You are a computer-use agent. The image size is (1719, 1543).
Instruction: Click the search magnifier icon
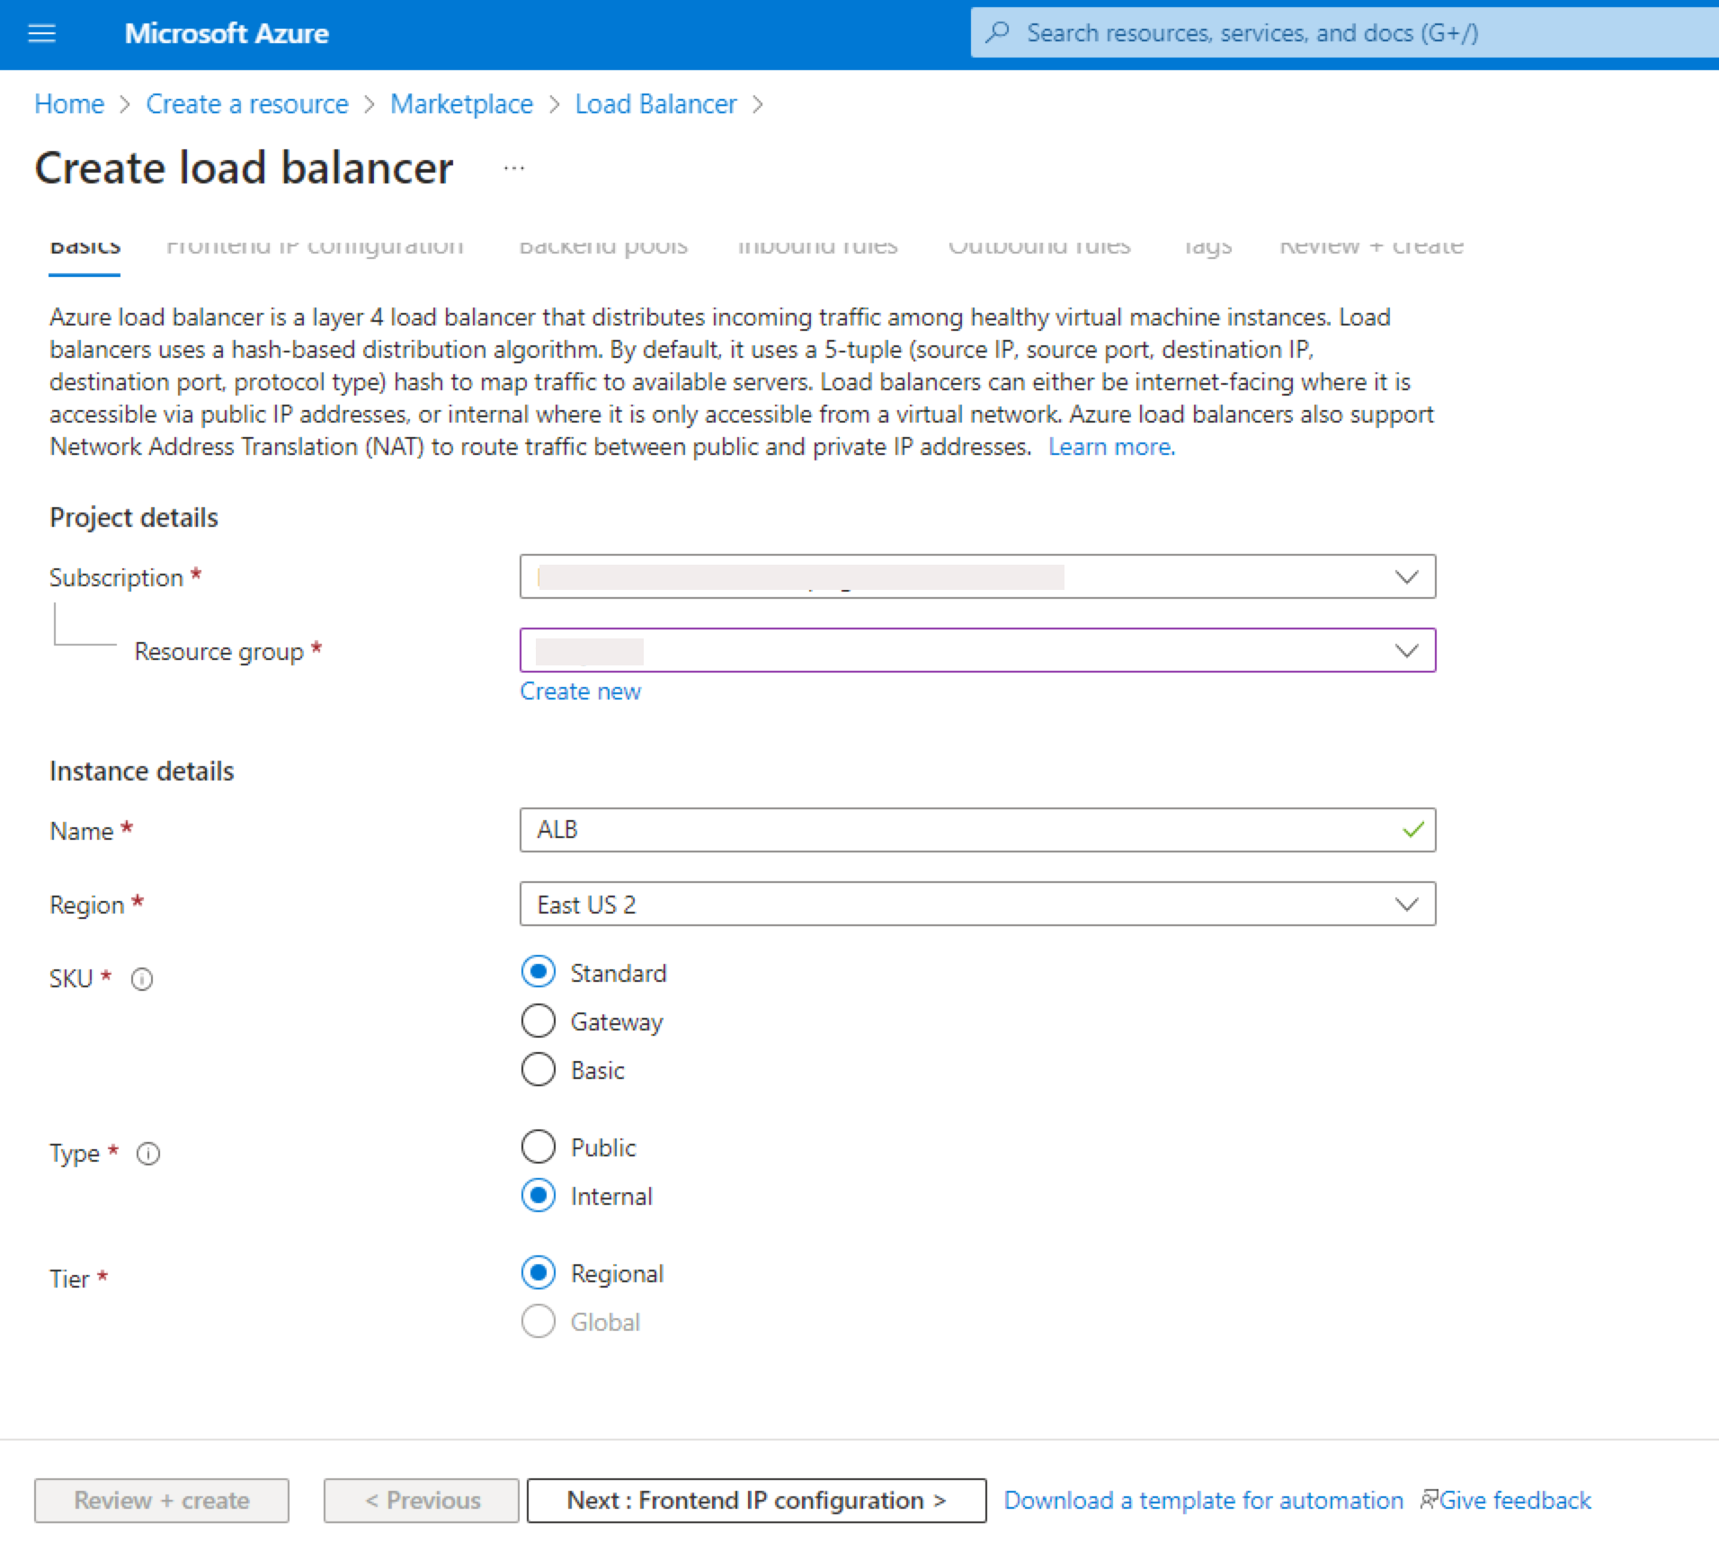tap(996, 32)
